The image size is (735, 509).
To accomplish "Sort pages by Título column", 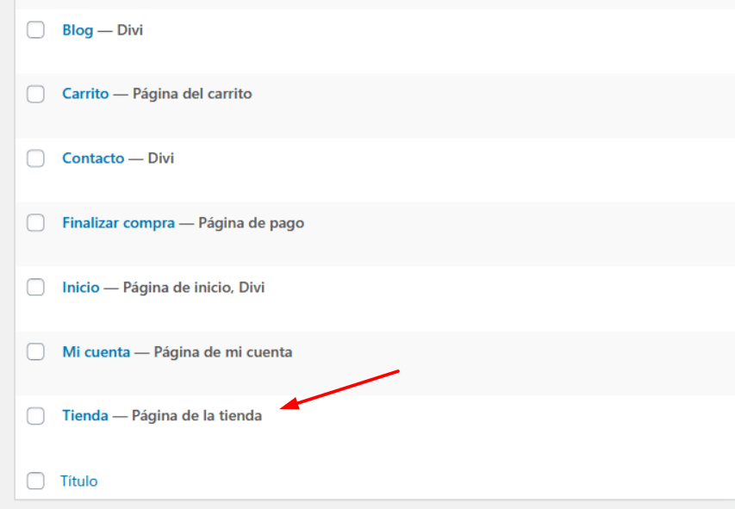I will 78,481.
